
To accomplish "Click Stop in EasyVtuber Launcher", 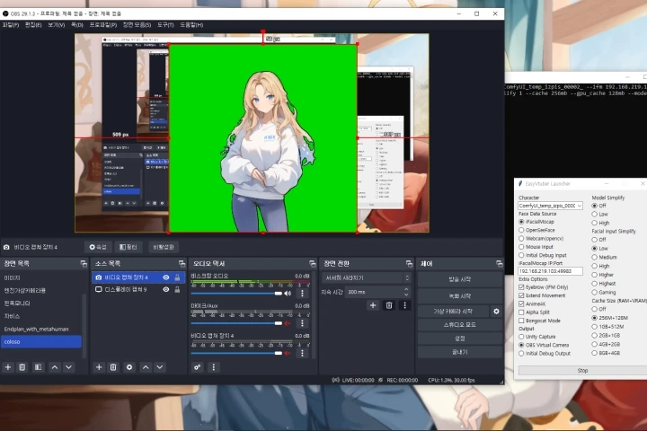I will 582,370.
